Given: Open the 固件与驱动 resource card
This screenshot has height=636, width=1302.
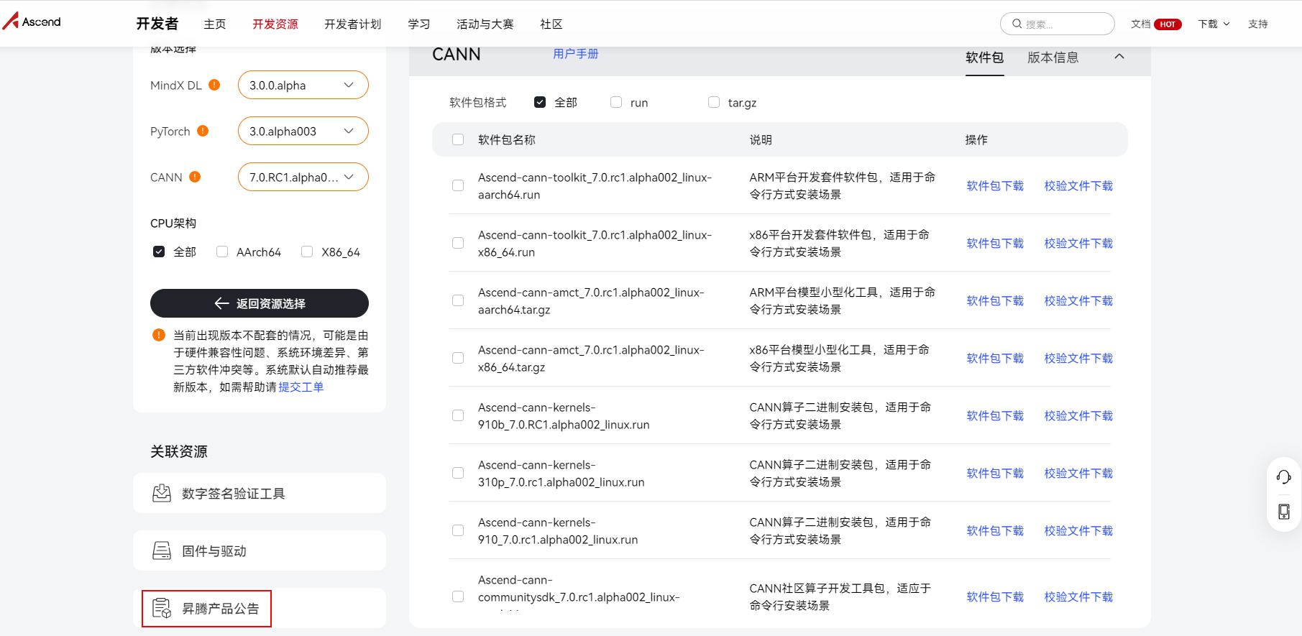Looking at the screenshot, I should tap(260, 550).
